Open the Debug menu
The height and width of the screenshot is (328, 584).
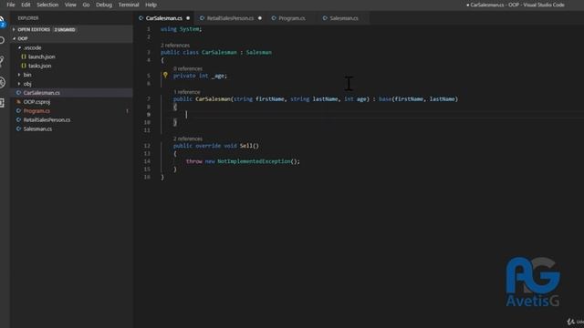(104, 5)
